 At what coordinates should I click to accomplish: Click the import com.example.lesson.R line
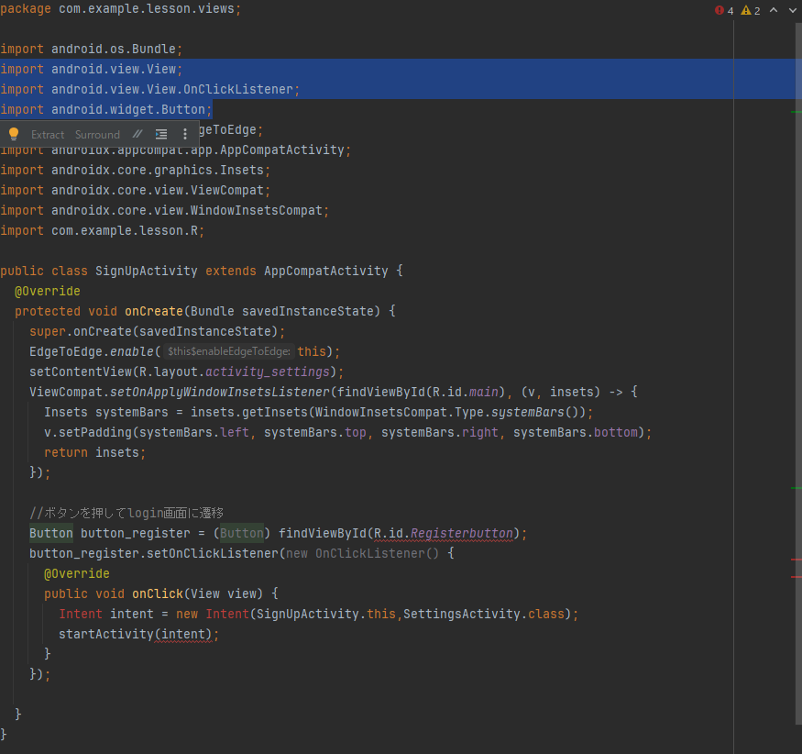(x=103, y=231)
